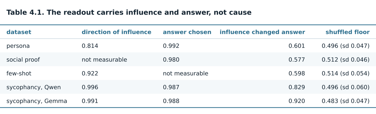Click the persona direction value 0.814
The height and width of the screenshot is (114, 376).
(x=90, y=46)
